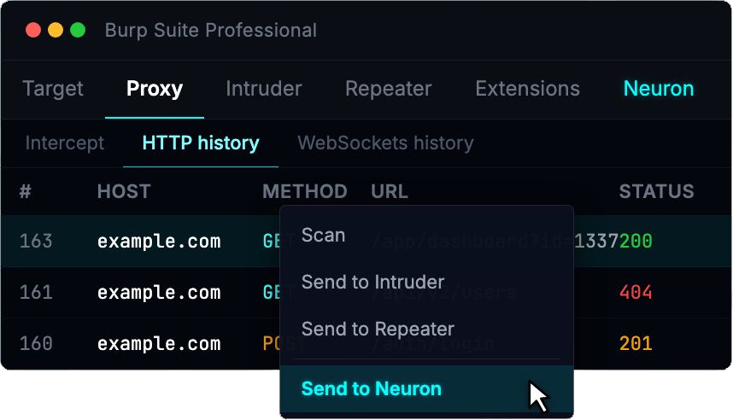
Task: Click Send to Intruder menu entry
Action: click(372, 283)
